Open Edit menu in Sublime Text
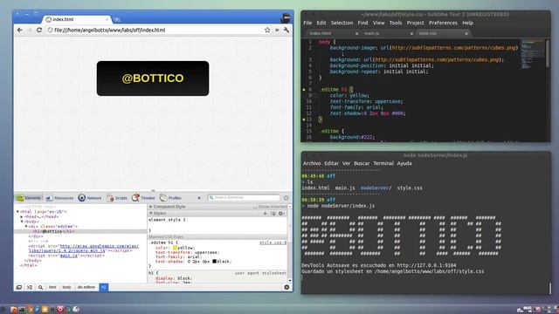This screenshot has height=314, width=559. point(321,23)
